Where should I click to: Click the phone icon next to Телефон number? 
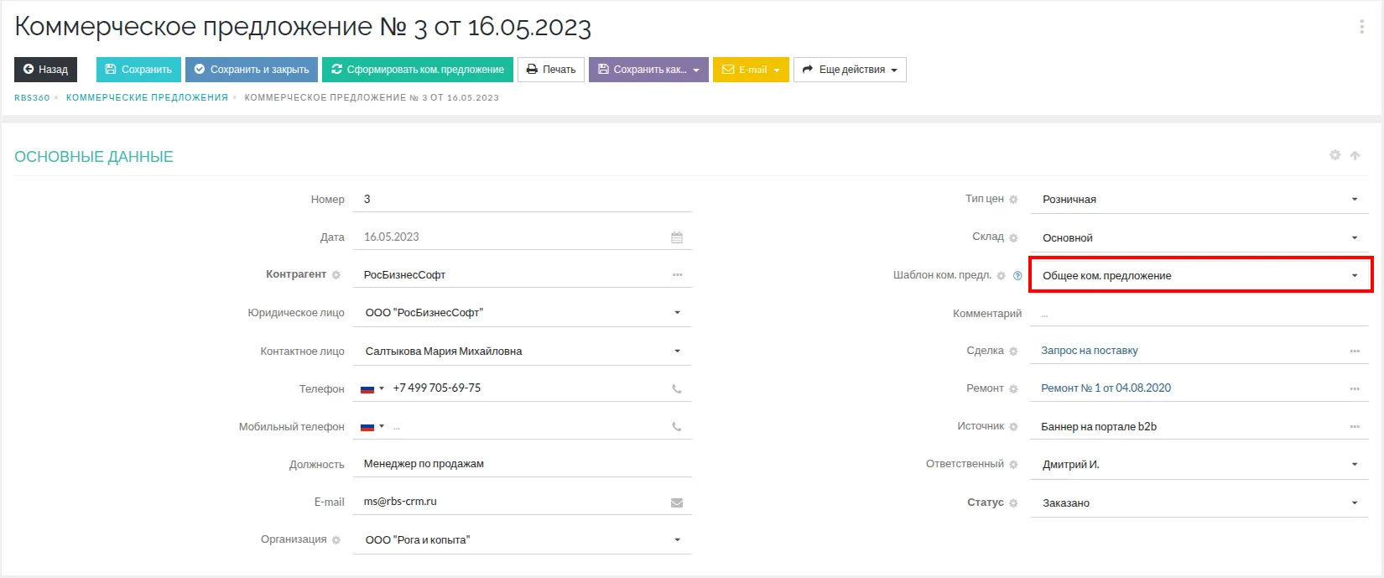click(x=677, y=389)
